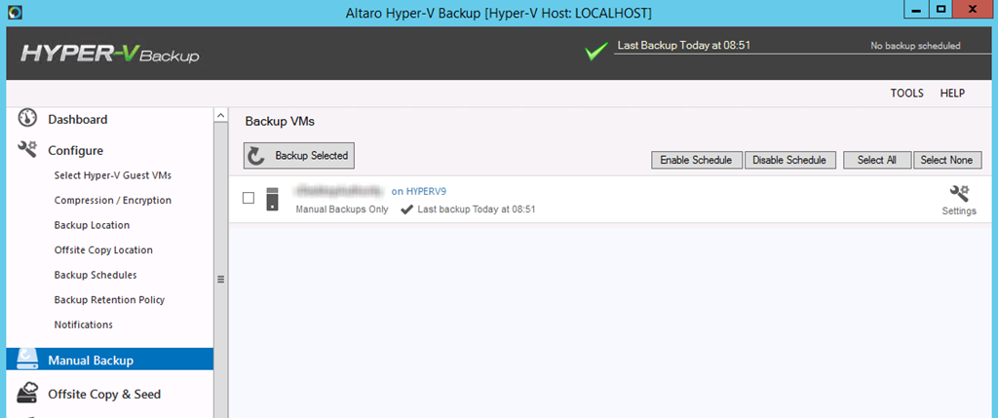Click Disable Schedule button
The width and height of the screenshot is (998, 418).
[x=789, y=161]
